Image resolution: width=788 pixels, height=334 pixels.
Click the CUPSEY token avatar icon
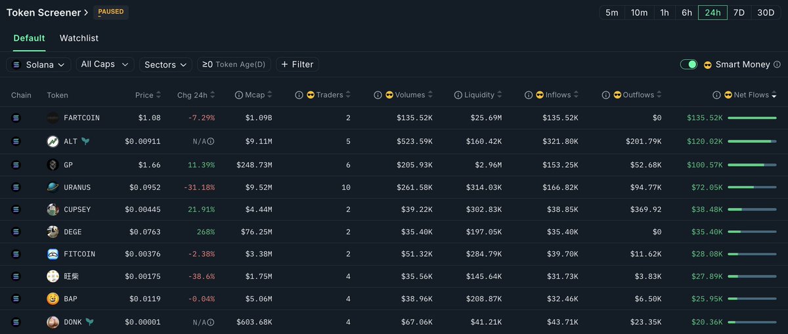(53, 209)
